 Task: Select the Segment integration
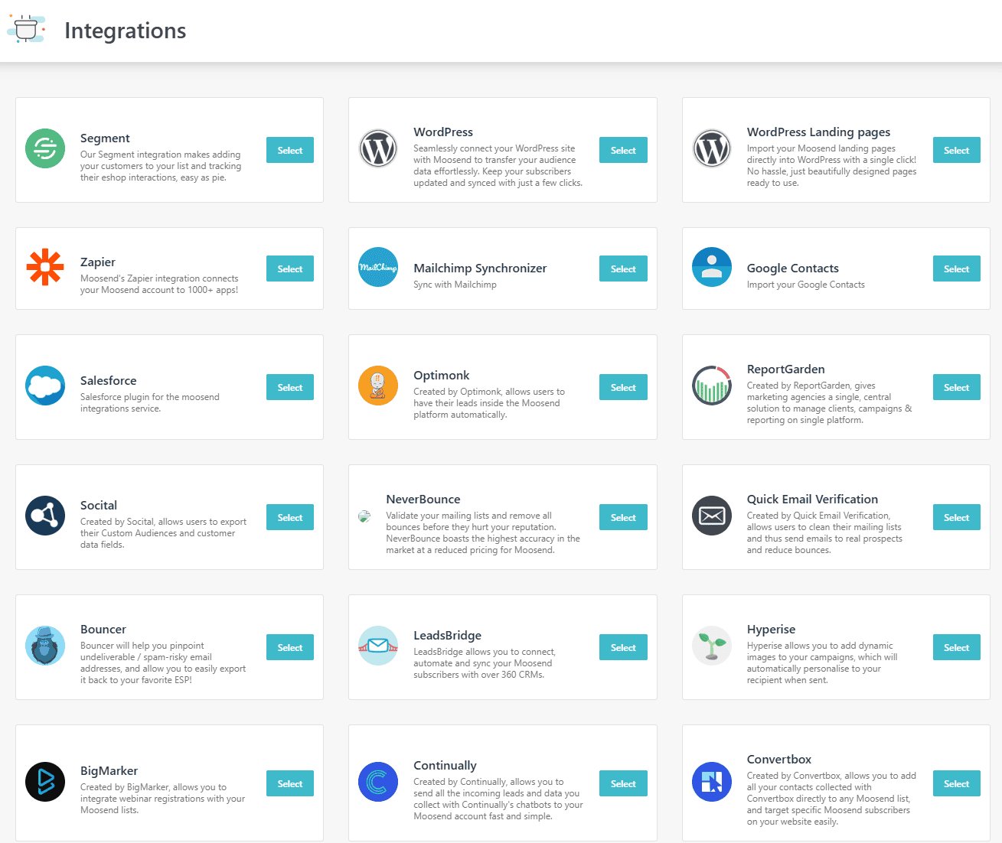click(x=290, y=150)
